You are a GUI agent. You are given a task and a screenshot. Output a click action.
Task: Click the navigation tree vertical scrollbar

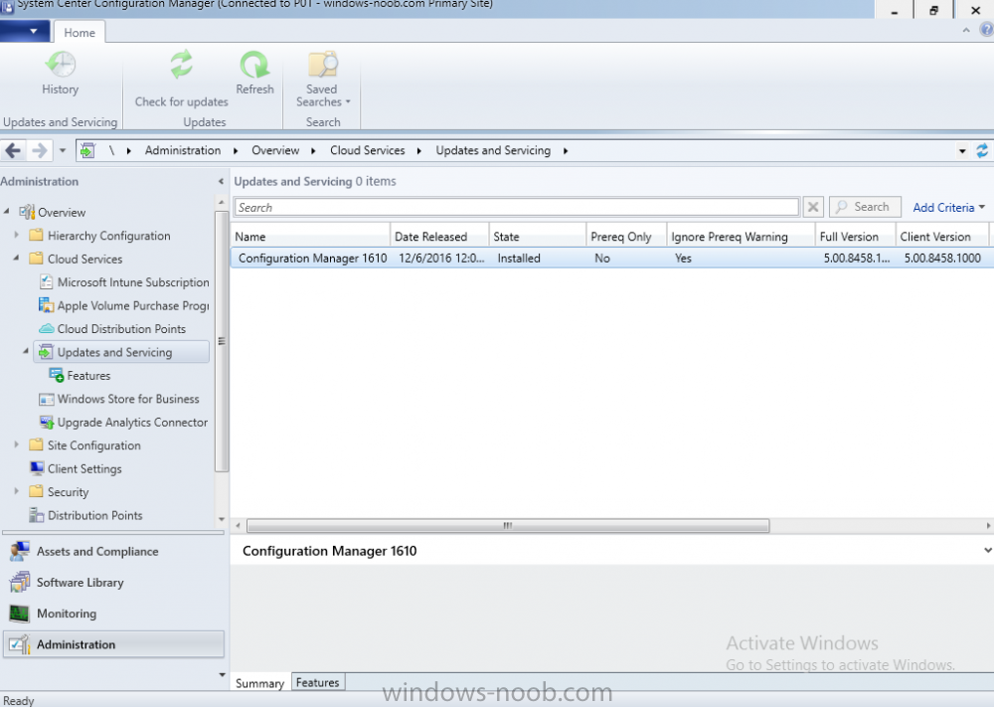pyautogui.click(x=222, y=341)
